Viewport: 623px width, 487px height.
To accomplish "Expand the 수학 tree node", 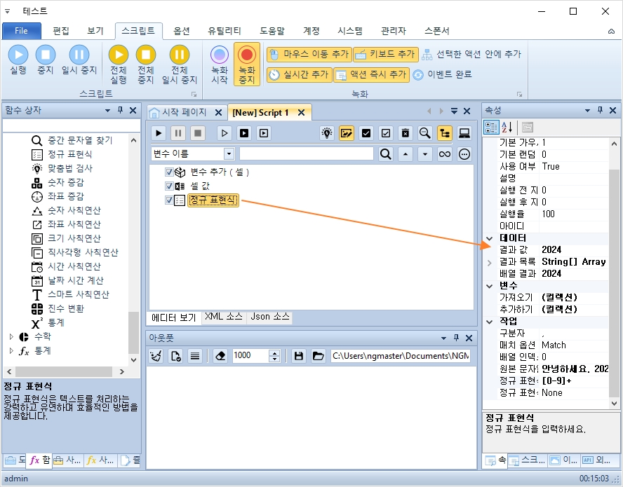I will coord(11,336).
